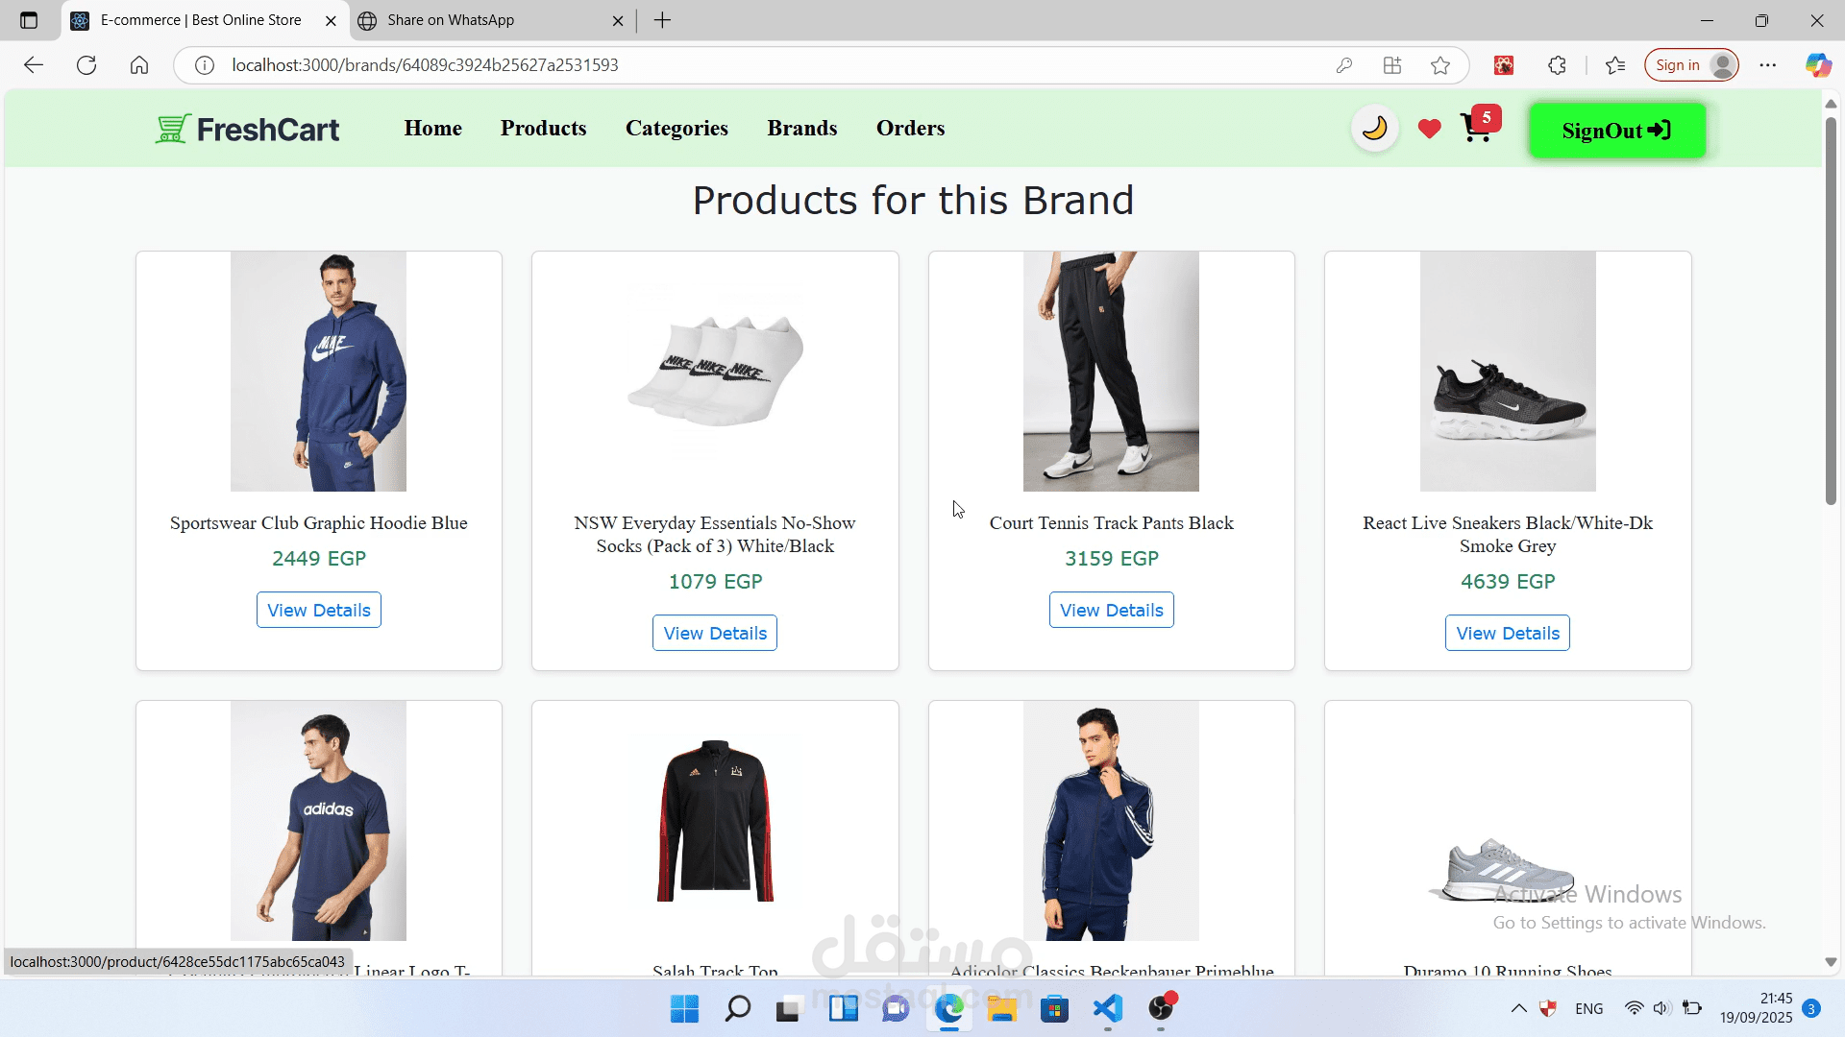The height and width of the screenshot is (1037, 1845).
Task: Click the scrollbar down arrow
Action: 1831,962
